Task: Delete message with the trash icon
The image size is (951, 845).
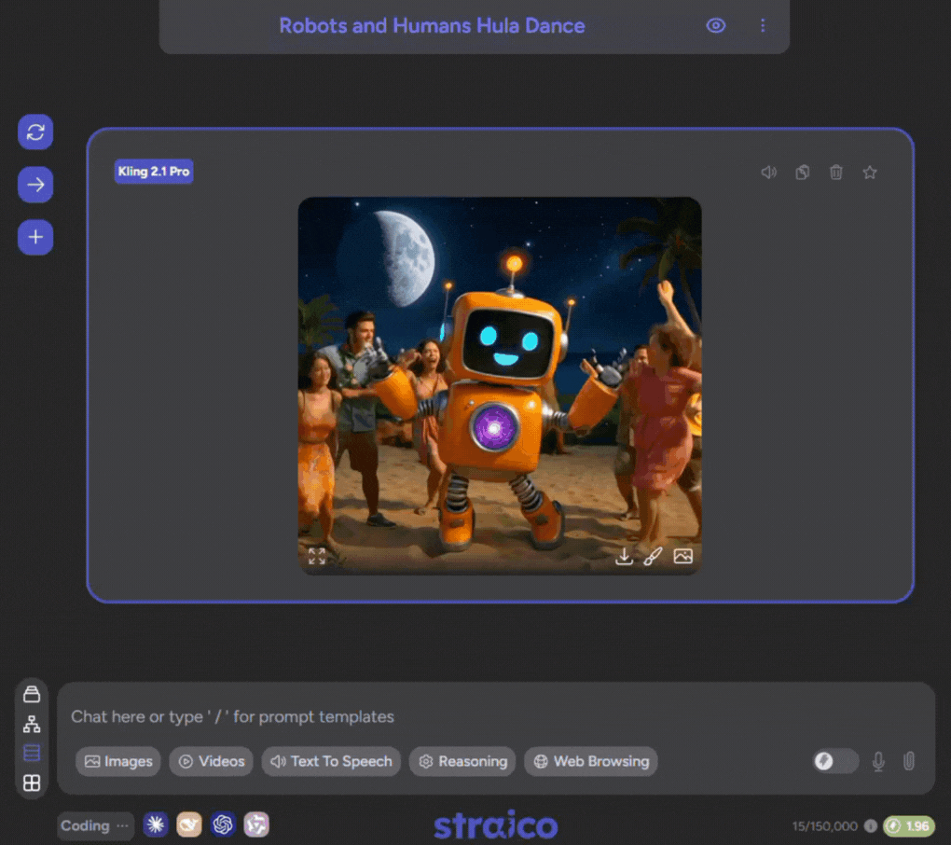Action: (835, 173)
